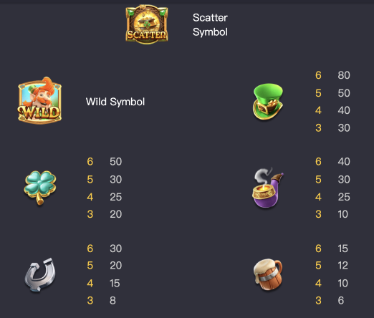Click the Scatter symbol icon
Viewport: 374px width, 318px height.
click(x=147, y=24)
